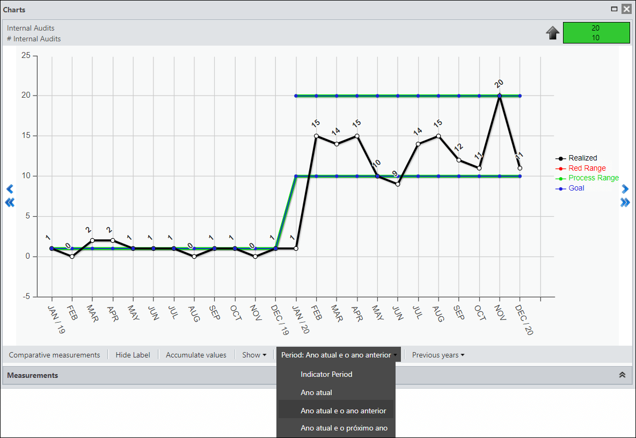Click the Accumulate values button

(196, 355)
